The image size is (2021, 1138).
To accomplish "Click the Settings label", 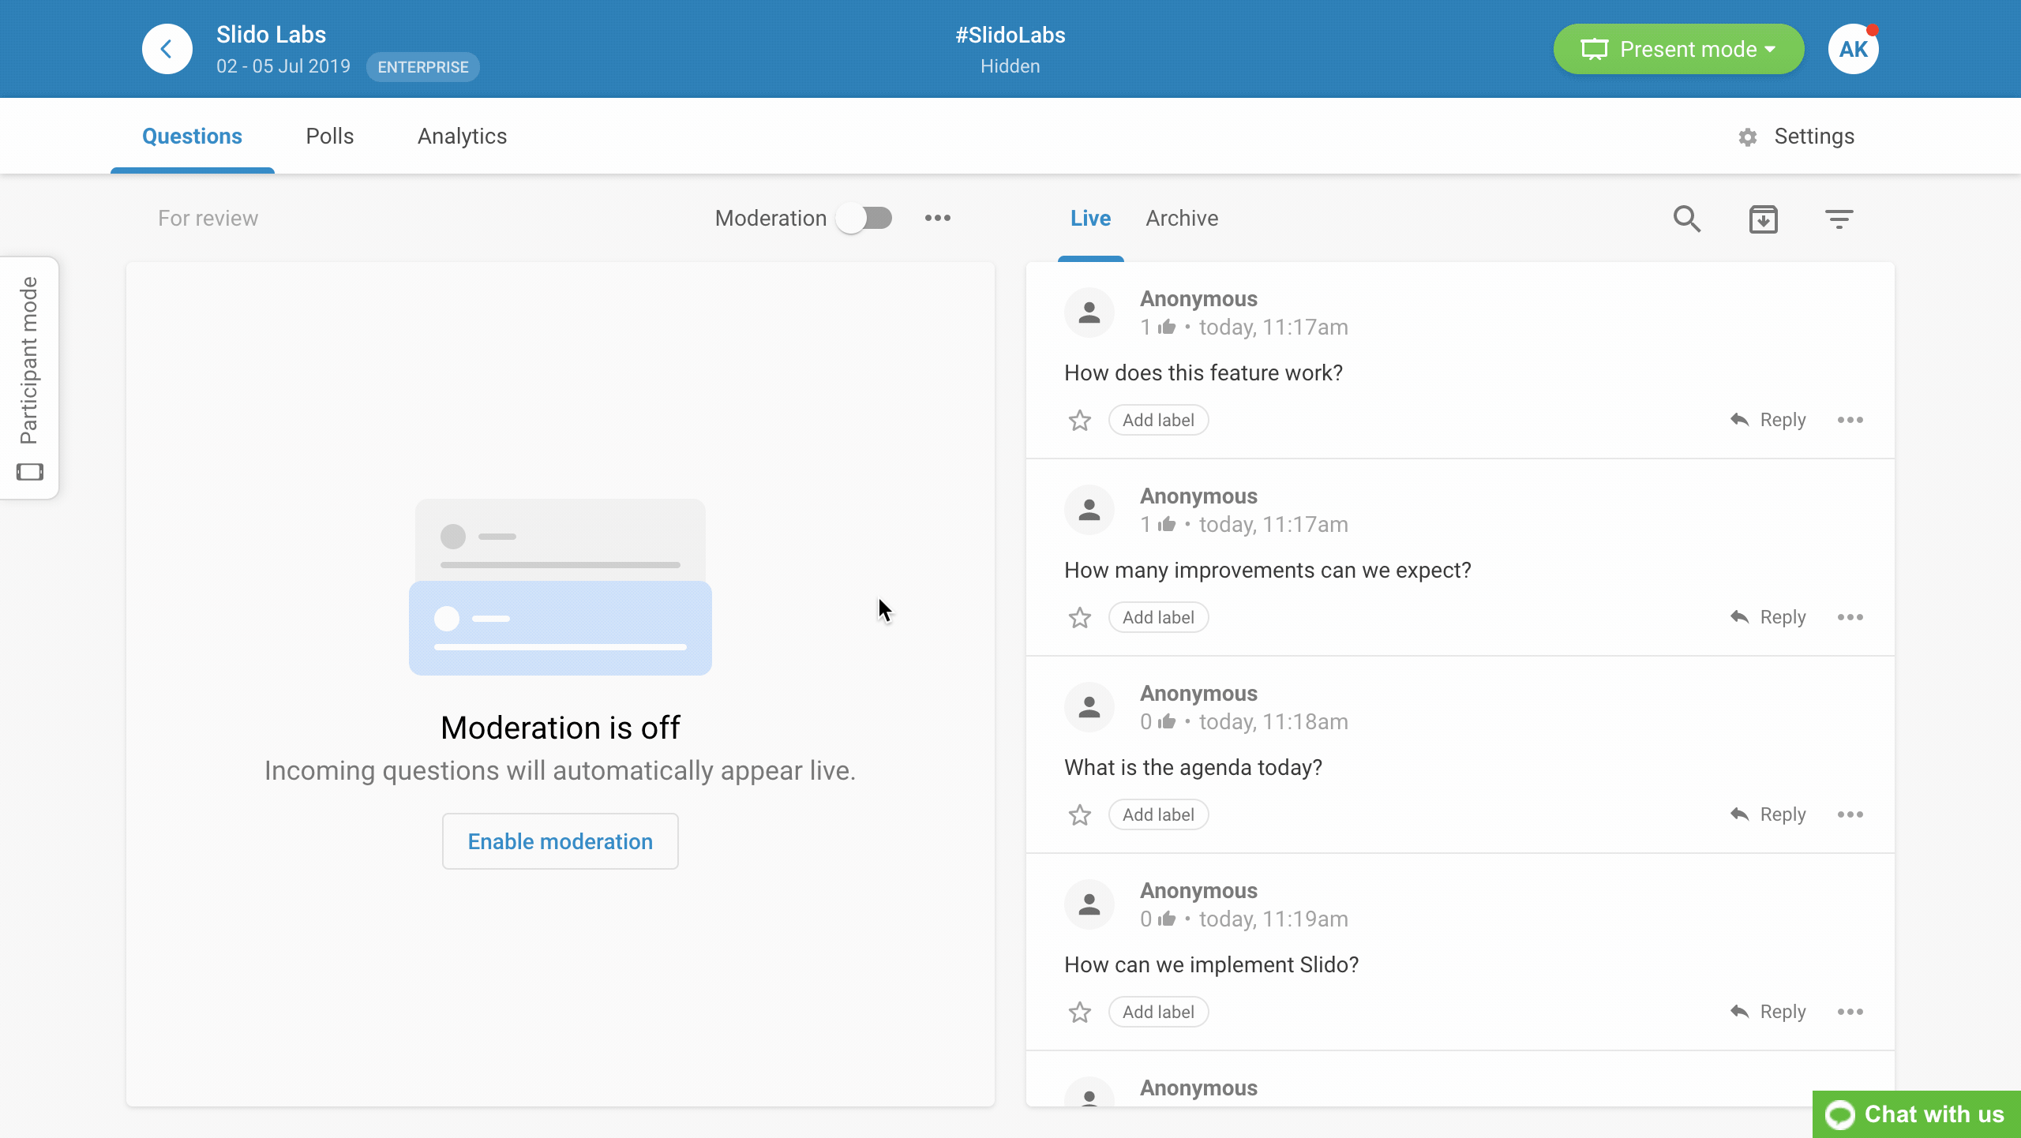I will click(1814, 136).
